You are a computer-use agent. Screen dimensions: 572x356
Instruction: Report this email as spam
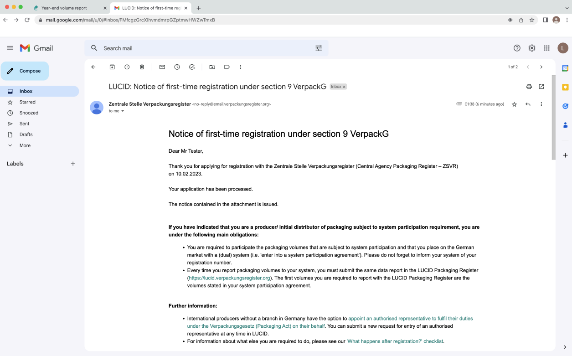coord(127,67)
